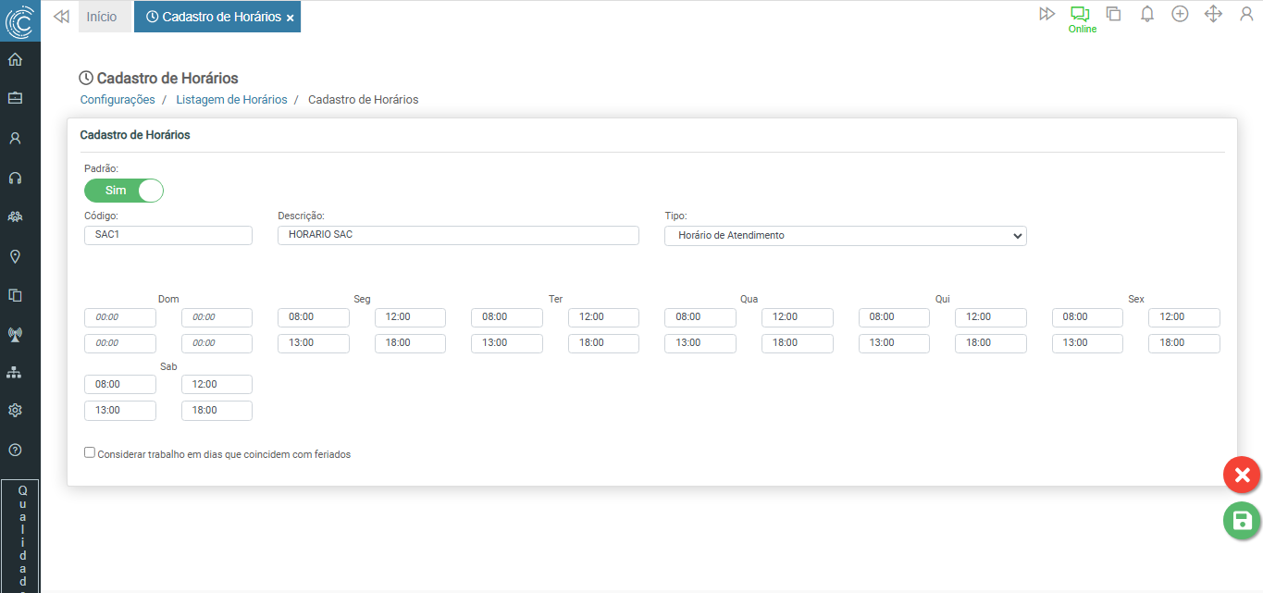Click the home icon in left sidebar

[x=15, y=60]
